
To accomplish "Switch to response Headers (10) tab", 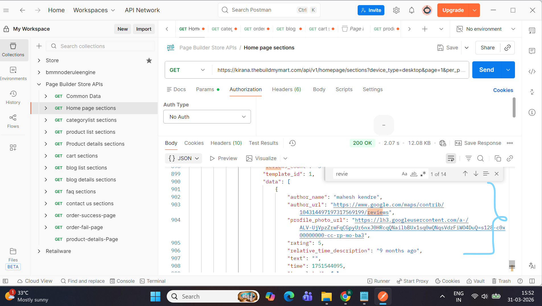I will tap(226, 143).
